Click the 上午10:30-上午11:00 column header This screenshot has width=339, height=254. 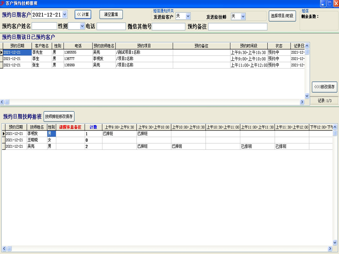(x=223, y=127)
